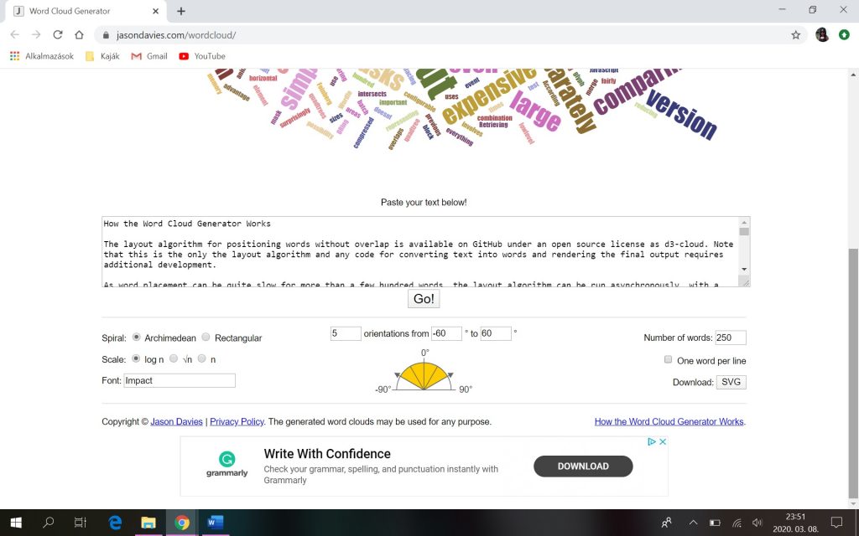This screenshot has height=536, width=859.
Task: Open the Gmail bookmark
Action: click(149, 56)
